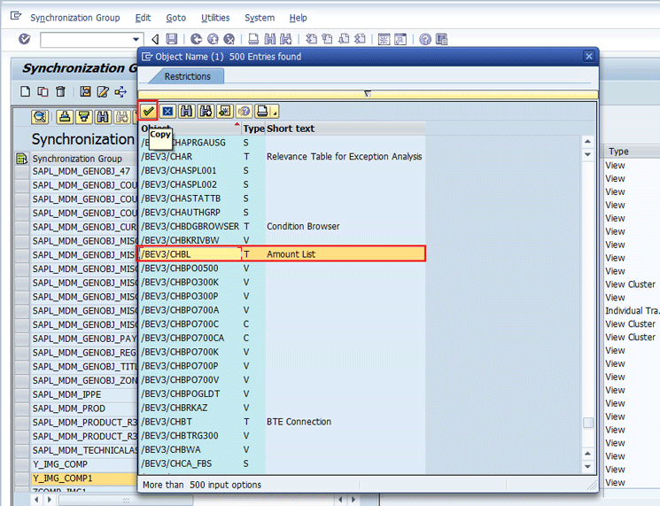Click the Help question mark icon
Viewport: 660px width, 506px height.
coord(425,39)
